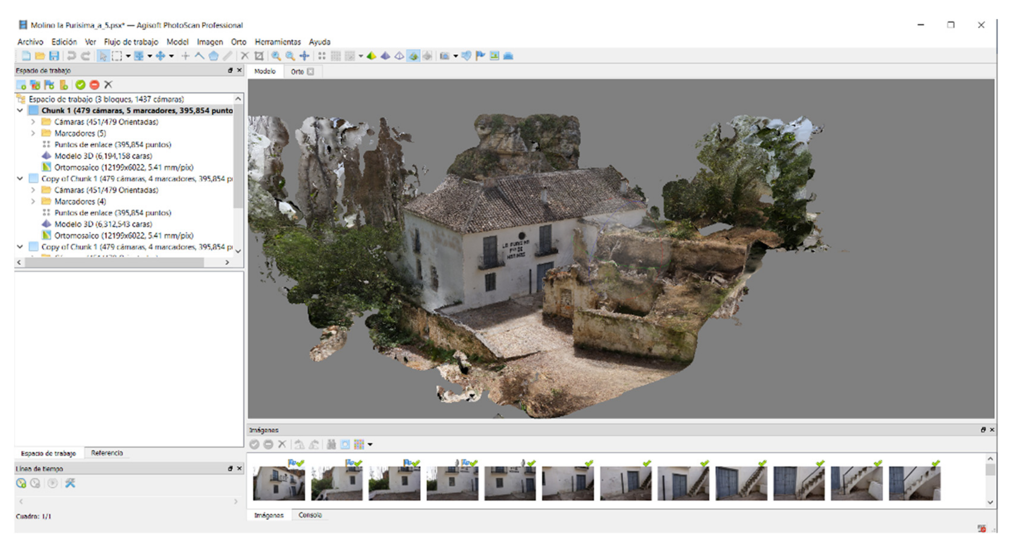Enable cameras with green check icon
This screenshot has height=545, width=1011.
click(x=80, y=85)
